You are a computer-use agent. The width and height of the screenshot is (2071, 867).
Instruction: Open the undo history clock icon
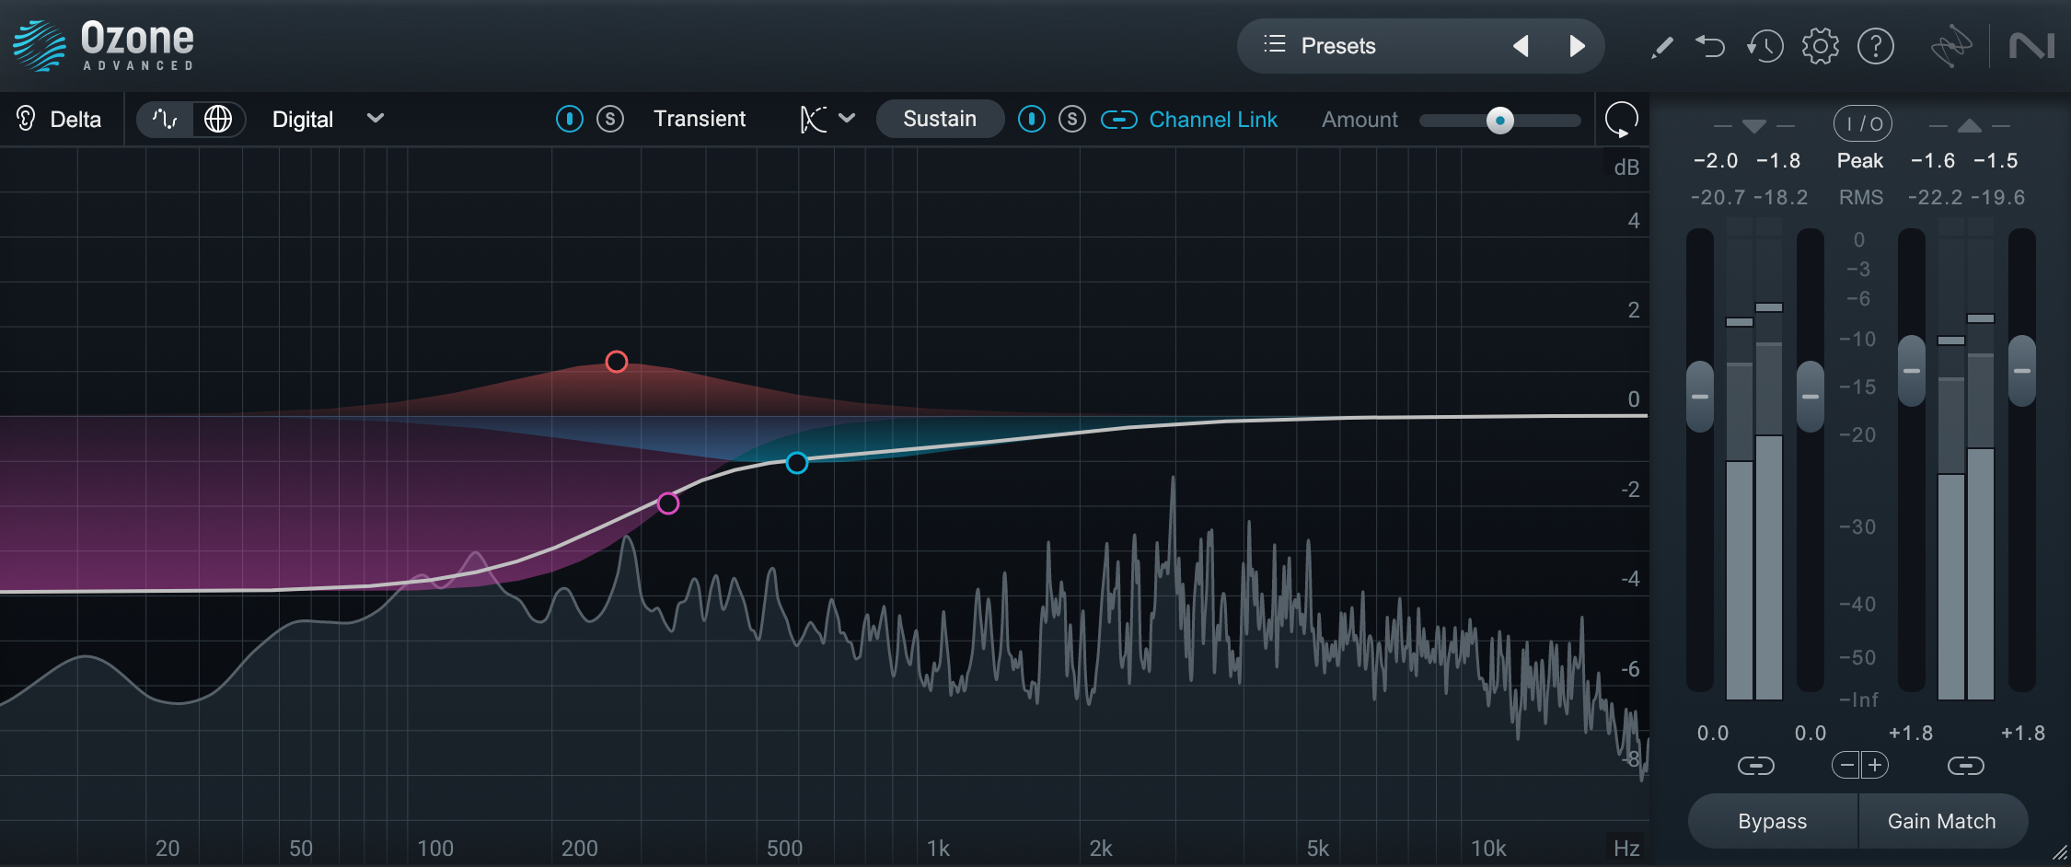coord(1764,45)
